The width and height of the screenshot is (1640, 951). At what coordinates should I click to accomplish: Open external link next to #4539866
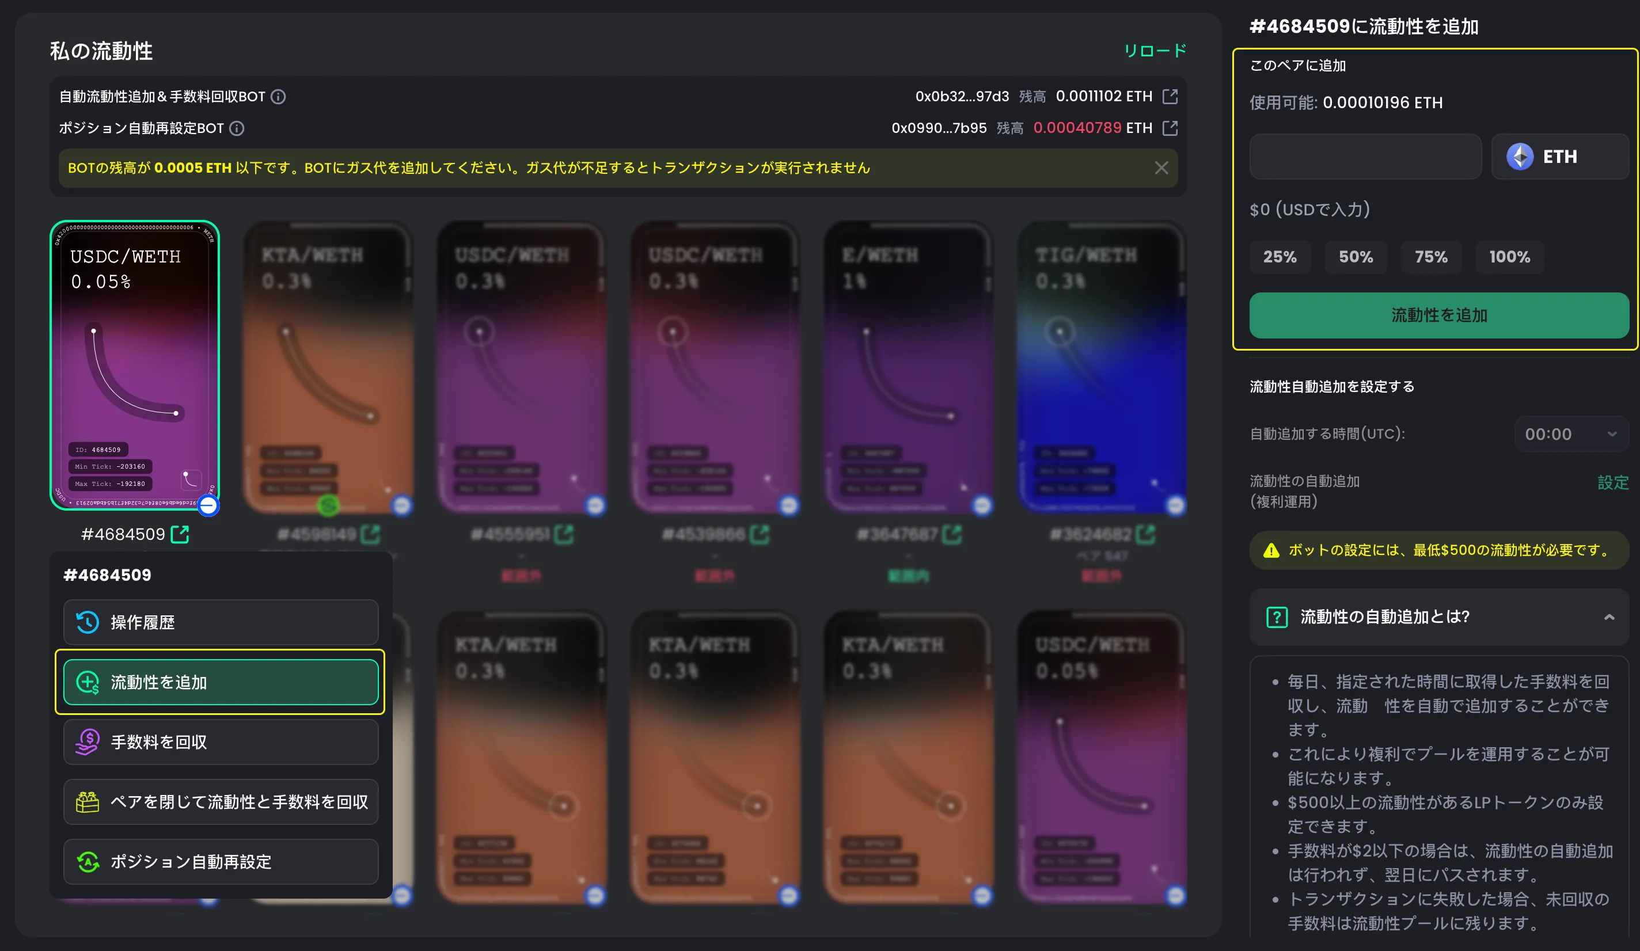(760, 534)
